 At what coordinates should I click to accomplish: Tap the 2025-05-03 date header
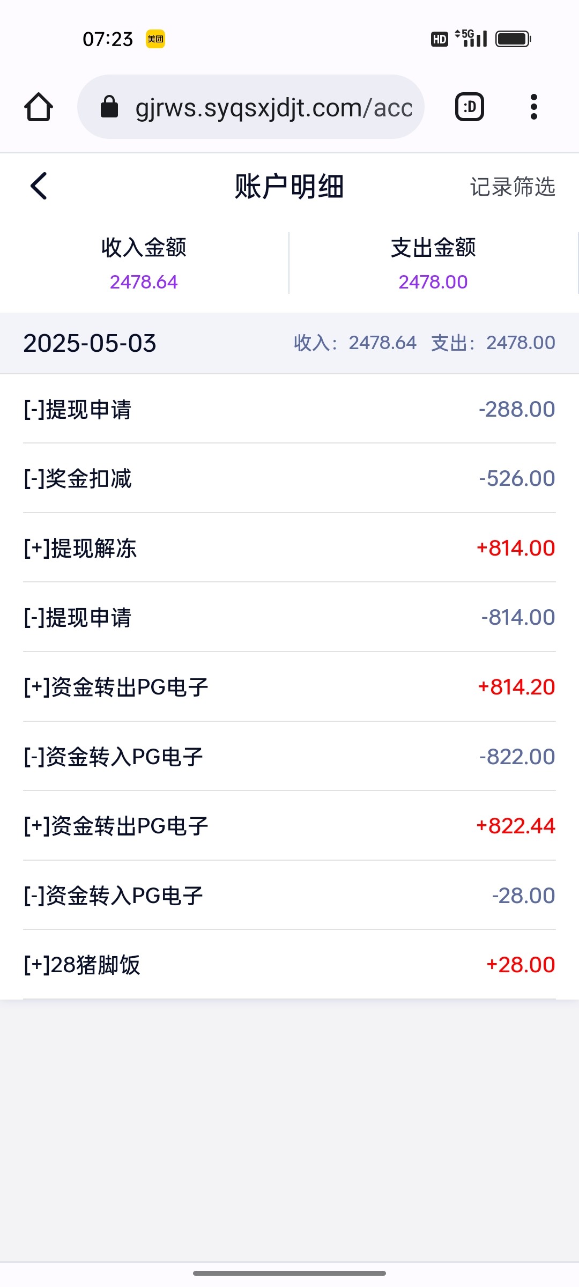(90, 343)
